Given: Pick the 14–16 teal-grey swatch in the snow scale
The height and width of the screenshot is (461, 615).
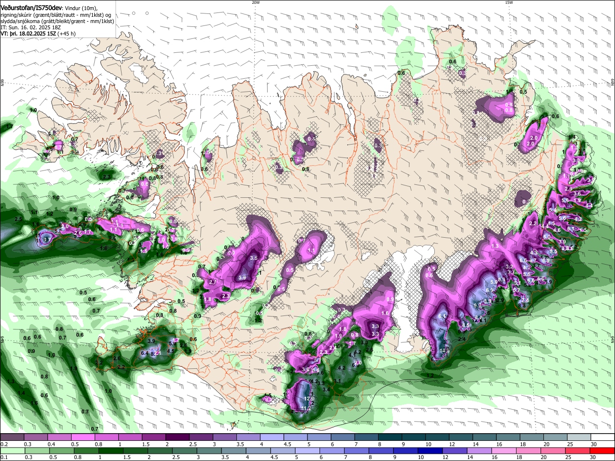Looking at the screenshot, I should click(x=485, y=437).
